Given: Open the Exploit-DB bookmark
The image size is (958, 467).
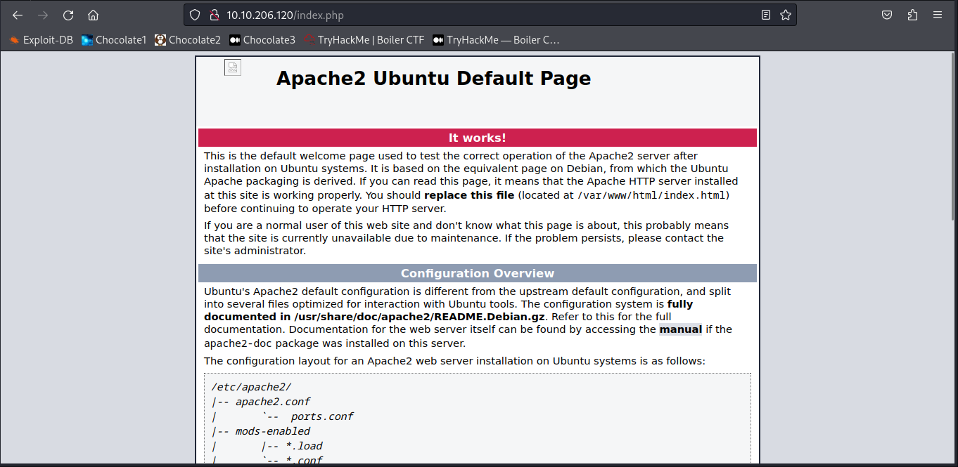Looking at the screenshot, I should (41, 40).
